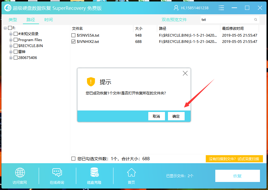Click the 已显示文件：2个 status text
Image resolution: width=268 pixels, height=190 pixels.
pyautogui.click(x=180, y=176)
